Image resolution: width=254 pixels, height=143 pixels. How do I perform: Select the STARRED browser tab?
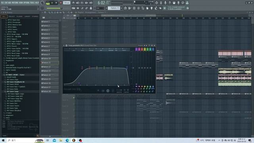tap(35, 16)
